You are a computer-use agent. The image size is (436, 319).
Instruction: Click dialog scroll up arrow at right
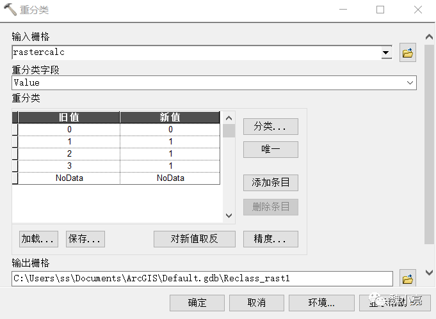[429, 36]
